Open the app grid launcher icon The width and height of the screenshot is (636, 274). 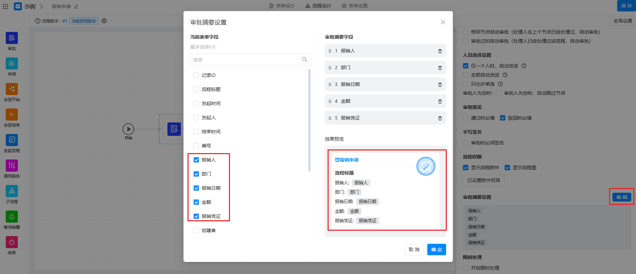[5, 6]
